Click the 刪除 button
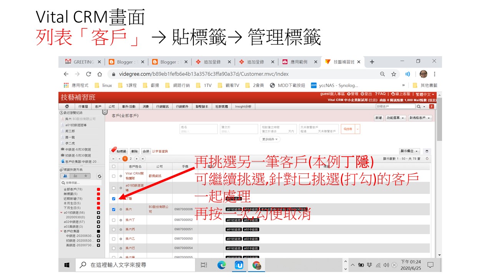 point(135,152)
